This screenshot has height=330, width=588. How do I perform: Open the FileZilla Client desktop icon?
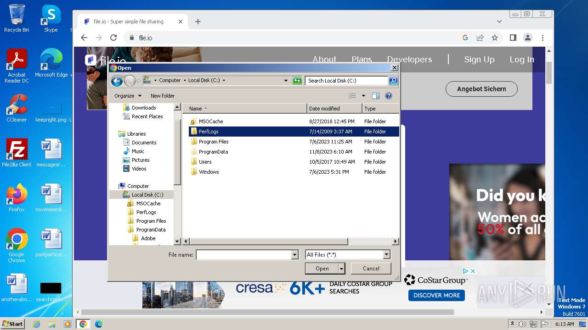pyautogui.click(x=17, y=153)
